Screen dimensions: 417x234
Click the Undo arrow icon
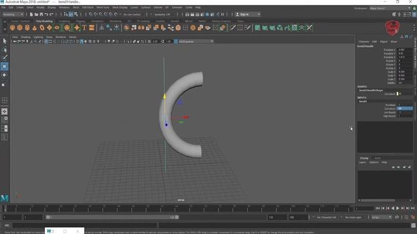click(x=46, y=14)
